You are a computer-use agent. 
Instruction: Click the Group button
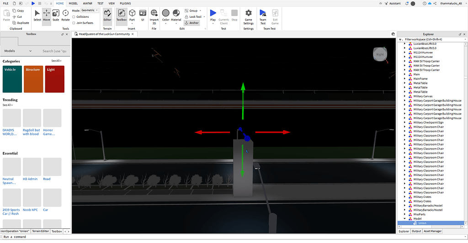coord(191,11)
